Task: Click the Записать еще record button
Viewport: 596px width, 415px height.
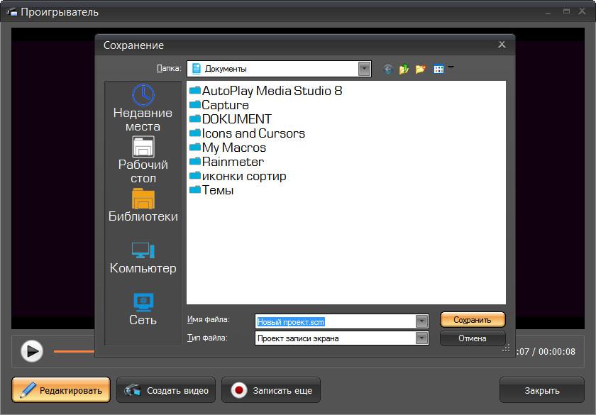Action: pyautogui.click(x=270, y=390)
